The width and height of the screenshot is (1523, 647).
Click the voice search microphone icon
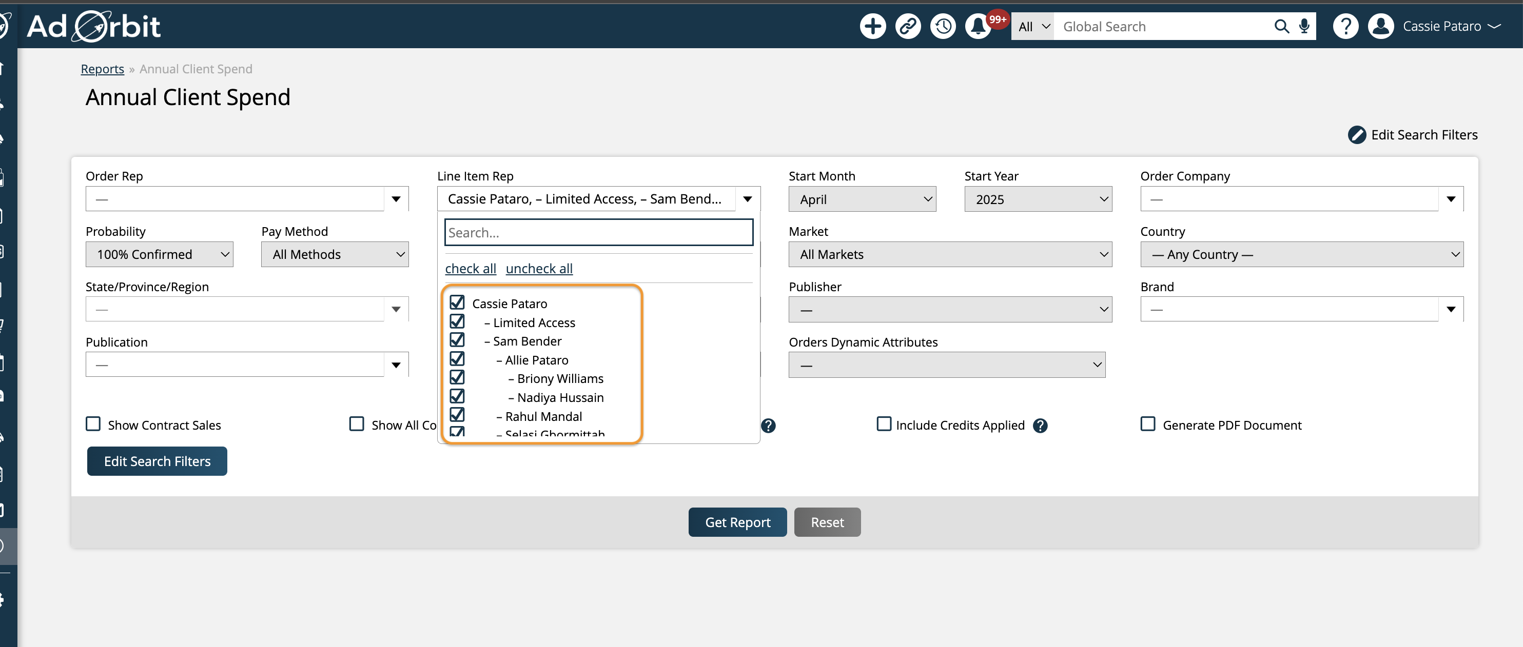pos(1304,27)
